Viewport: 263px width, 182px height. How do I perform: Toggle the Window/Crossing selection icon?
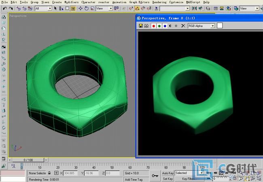click(x=73, y=8)
